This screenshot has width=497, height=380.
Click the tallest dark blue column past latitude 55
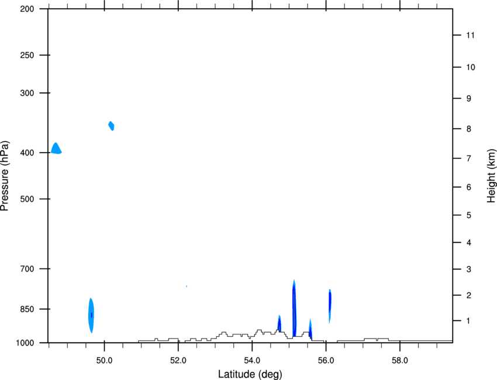click(294, 309)
